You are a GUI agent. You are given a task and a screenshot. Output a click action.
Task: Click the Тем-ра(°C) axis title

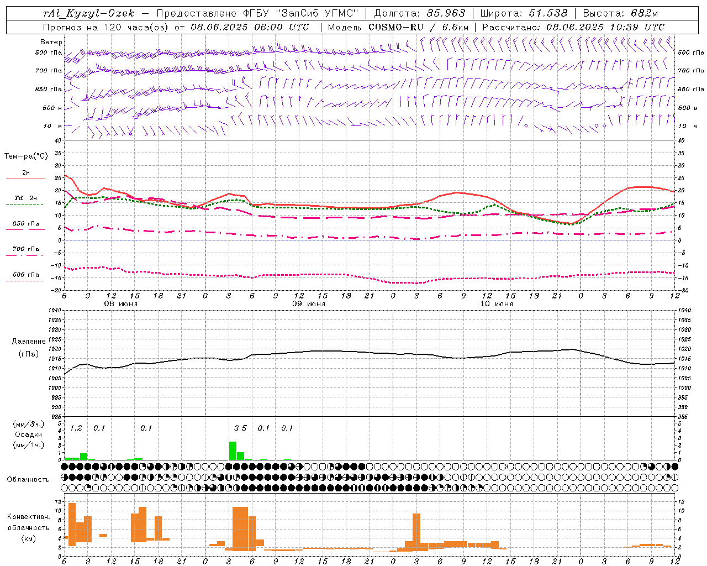click(x=26, y=156)
